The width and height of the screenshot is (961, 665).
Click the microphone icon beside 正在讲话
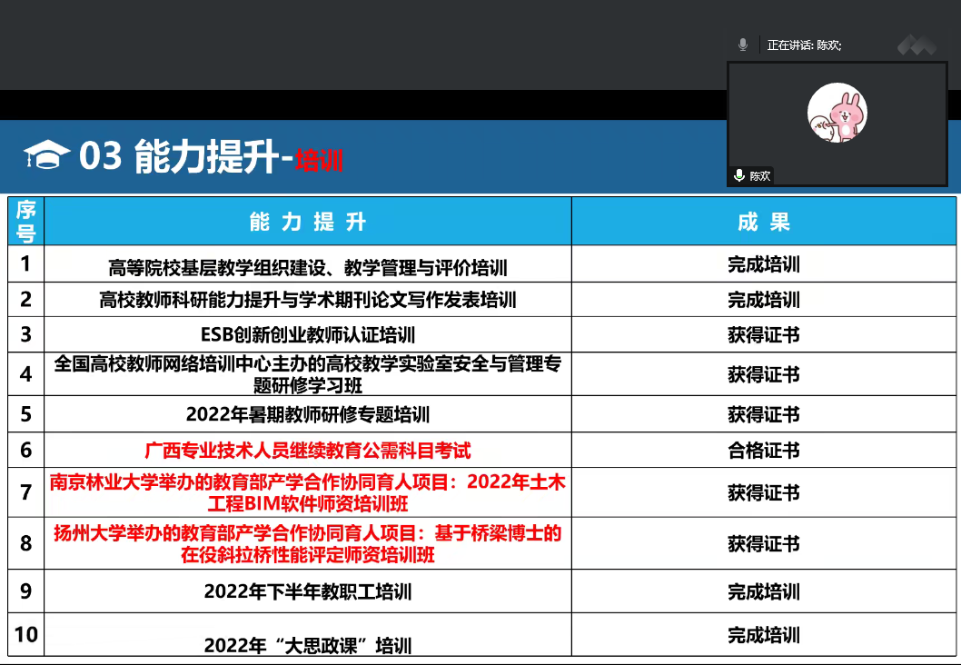click(743, 45)
